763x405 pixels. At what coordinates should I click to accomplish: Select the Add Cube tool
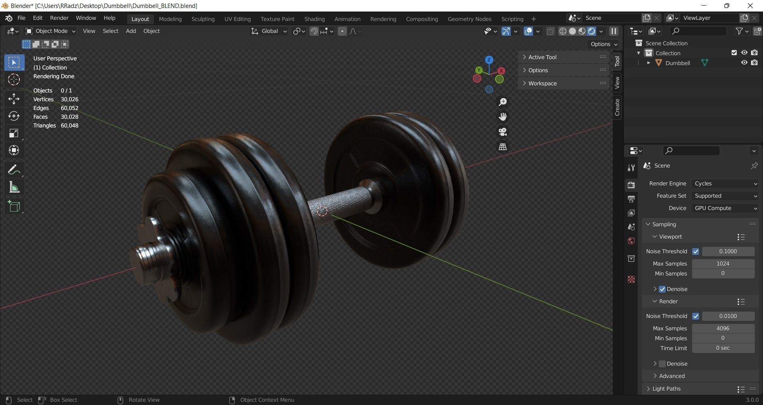click(x=14, y=206)
